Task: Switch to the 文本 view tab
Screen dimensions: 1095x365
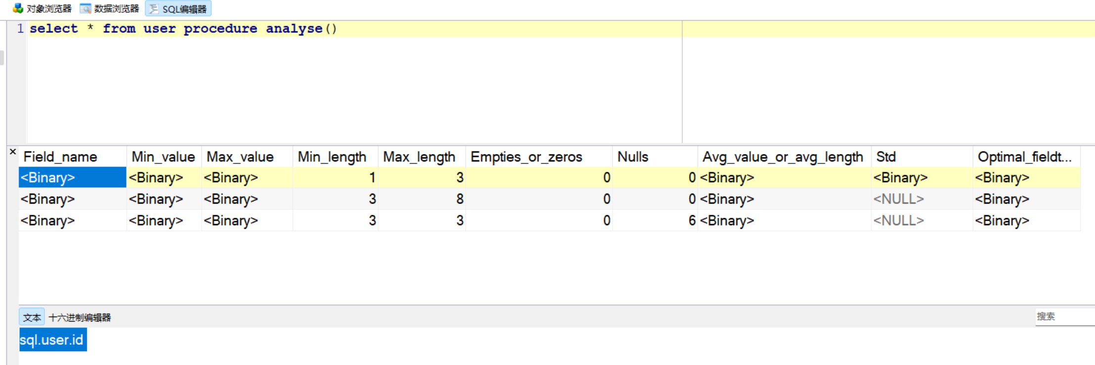Action: (32, 317)
